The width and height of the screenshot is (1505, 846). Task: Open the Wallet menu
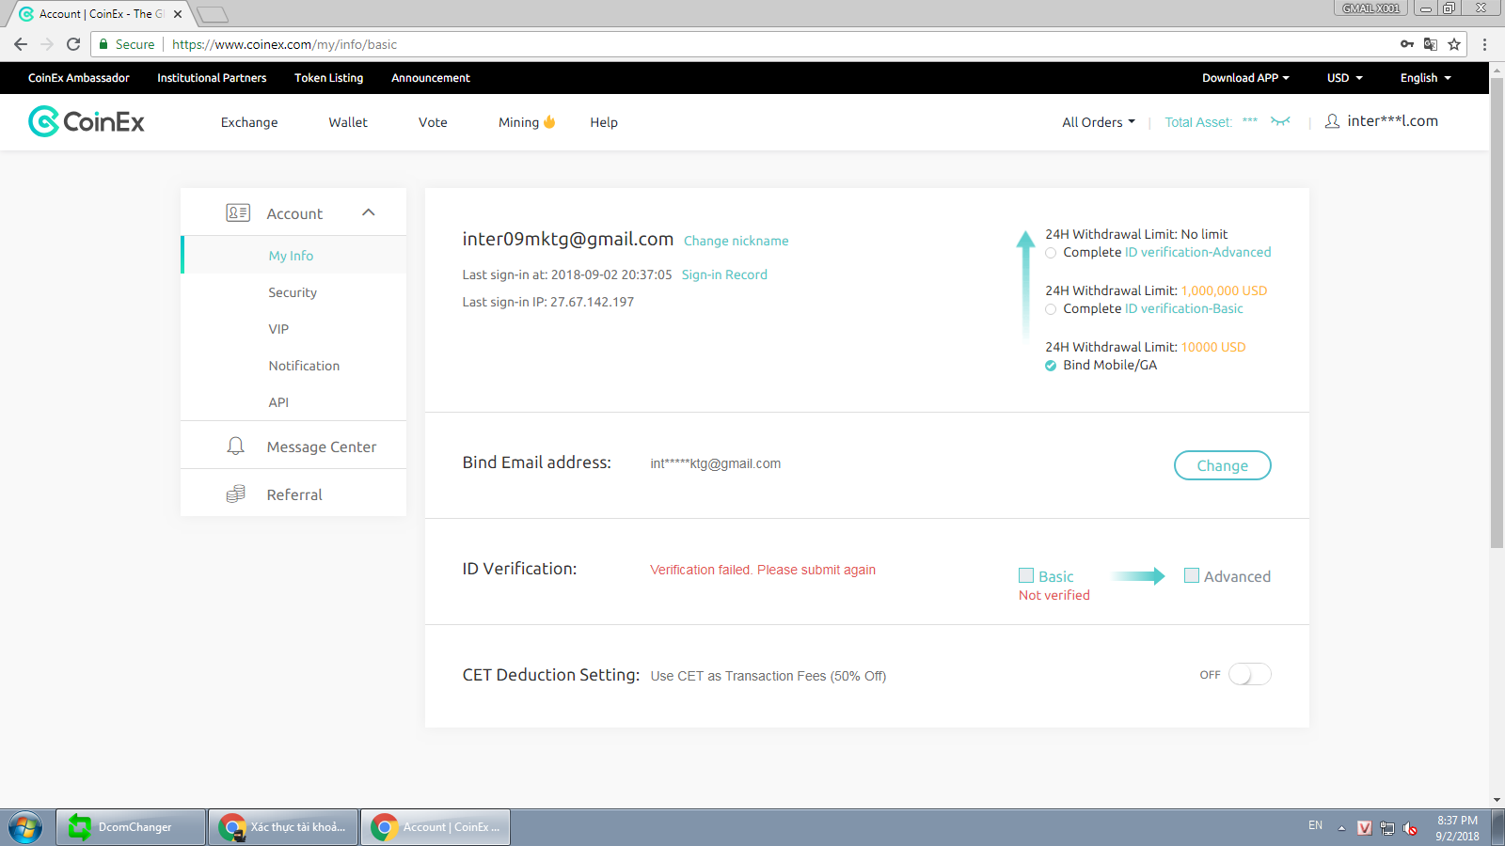pos(348,122)
